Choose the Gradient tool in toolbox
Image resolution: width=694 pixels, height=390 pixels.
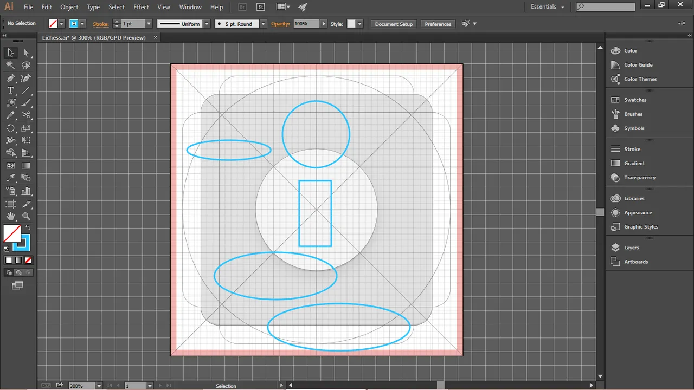point(26,166)
